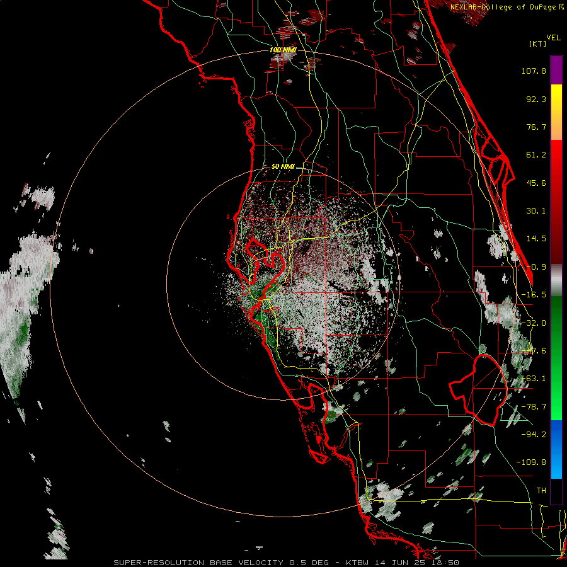Image resolution: width=567 pixels, height=567 pixels.
Task: Pick the purple segment at the color bar top
Action: click(x=556, y=70)
